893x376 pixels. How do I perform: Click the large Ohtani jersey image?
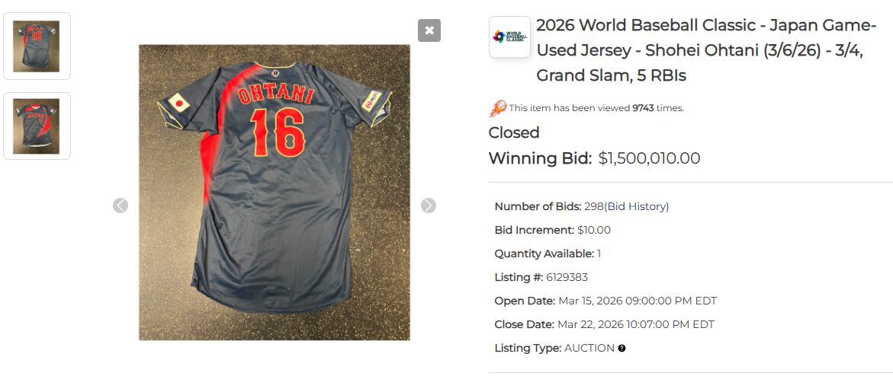274,192
